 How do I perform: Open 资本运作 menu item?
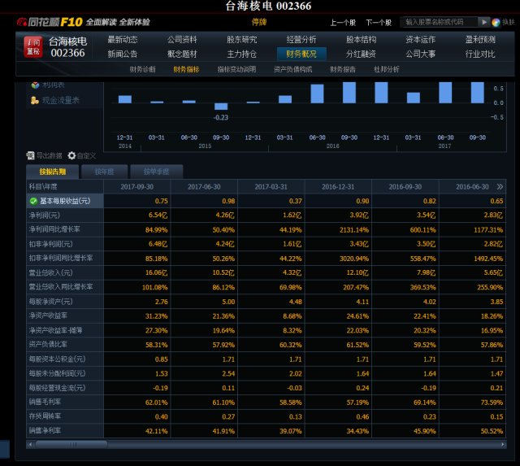[x=421, y=40]
